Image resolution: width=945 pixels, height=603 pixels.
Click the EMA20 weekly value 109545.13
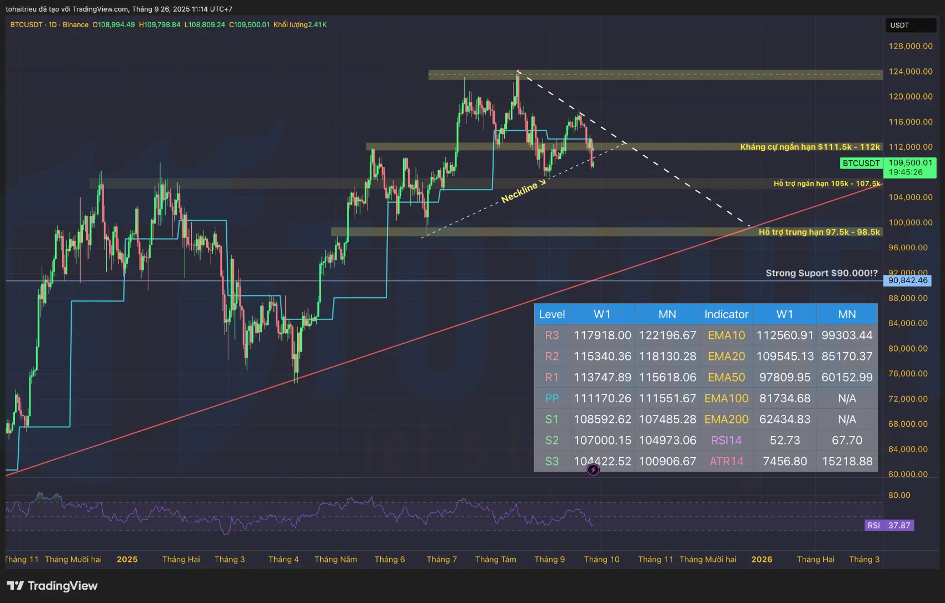point(785,356)
